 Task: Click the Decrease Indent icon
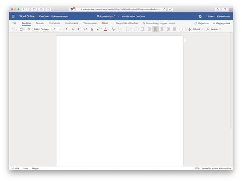[x=143, y=29]
